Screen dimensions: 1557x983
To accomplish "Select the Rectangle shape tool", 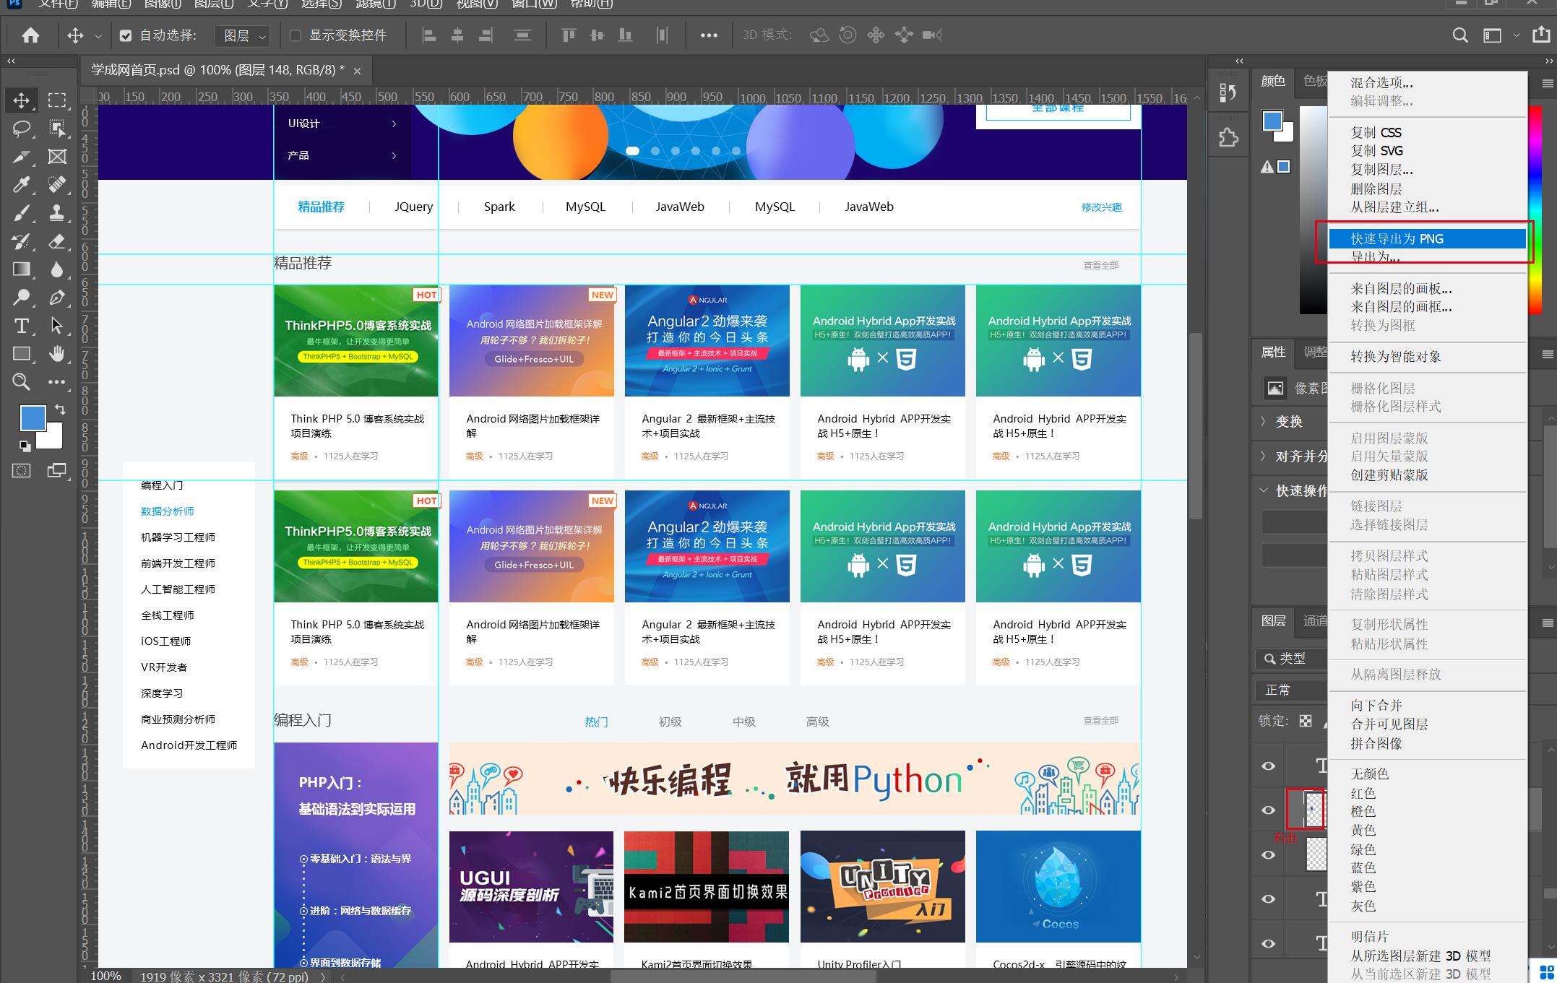I will (x=22, y=353).
